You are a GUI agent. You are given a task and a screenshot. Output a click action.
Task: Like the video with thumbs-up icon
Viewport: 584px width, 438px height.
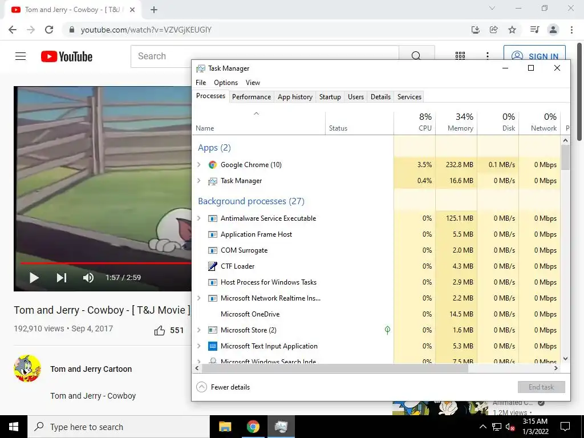click(x=160, y=330)
